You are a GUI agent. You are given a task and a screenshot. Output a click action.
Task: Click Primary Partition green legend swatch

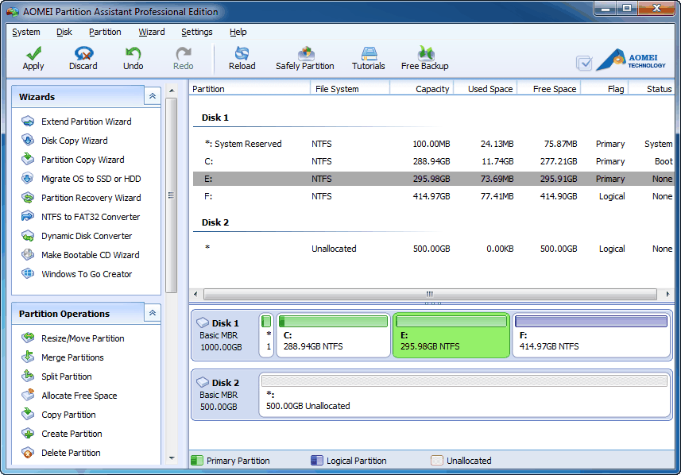coord(197,460)
